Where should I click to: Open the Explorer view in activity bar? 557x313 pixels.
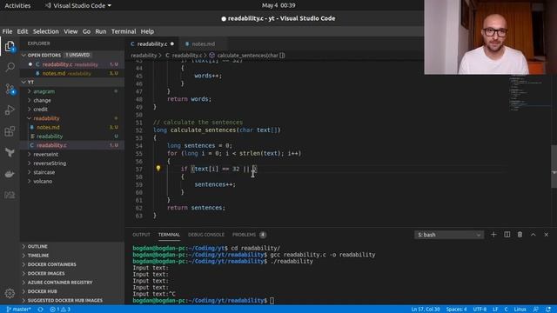pyautogui.click(x=10, y=46)
